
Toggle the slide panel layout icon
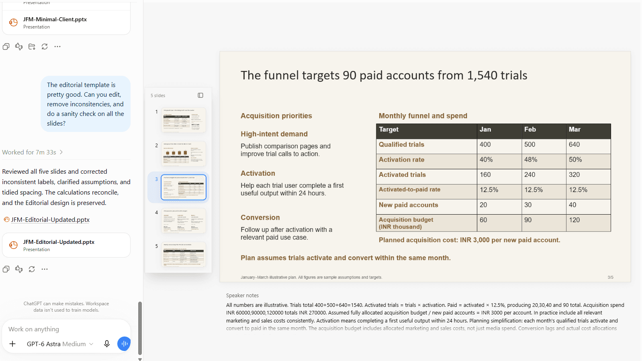tap(200, 95)
